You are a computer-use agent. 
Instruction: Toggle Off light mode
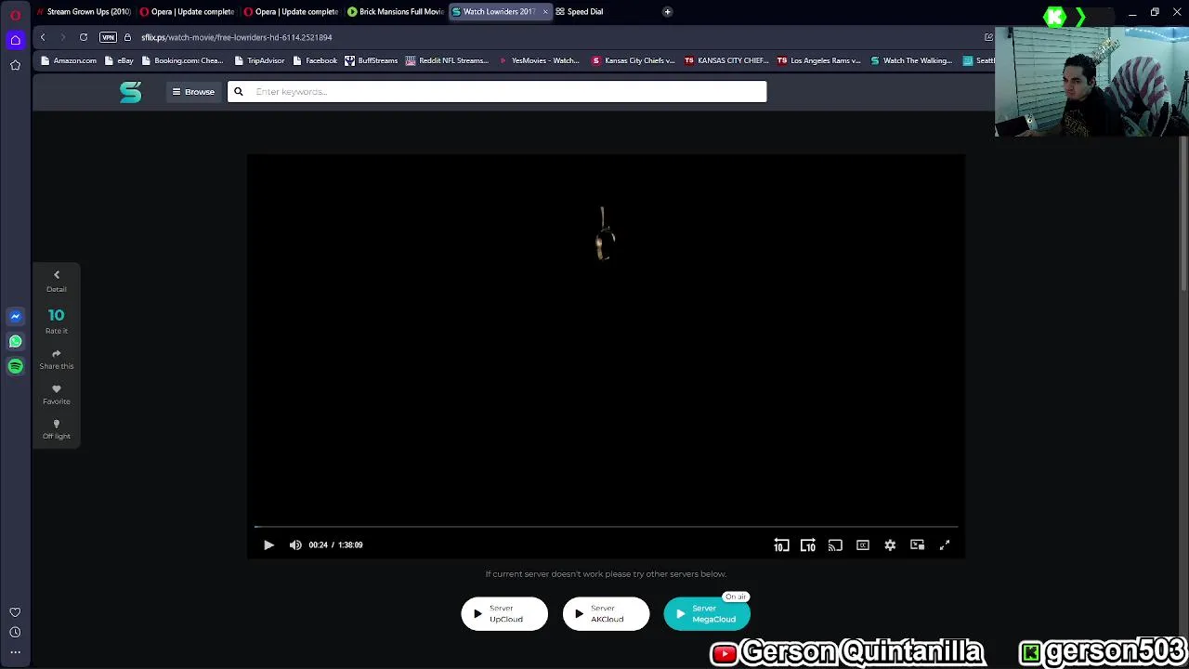click(57, 429)
